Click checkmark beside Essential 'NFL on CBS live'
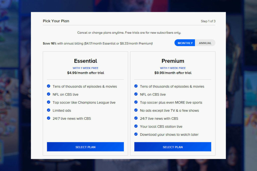This screenshot has width=257, height=171. pyautogui.click(x=49, y=94)
